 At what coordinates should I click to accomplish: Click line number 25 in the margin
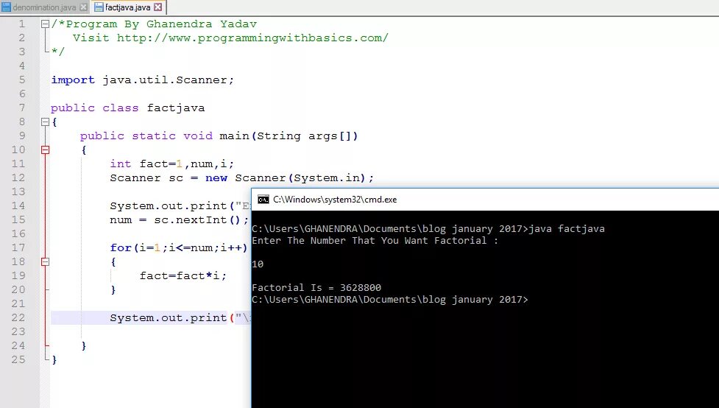(x=18, y=359)
